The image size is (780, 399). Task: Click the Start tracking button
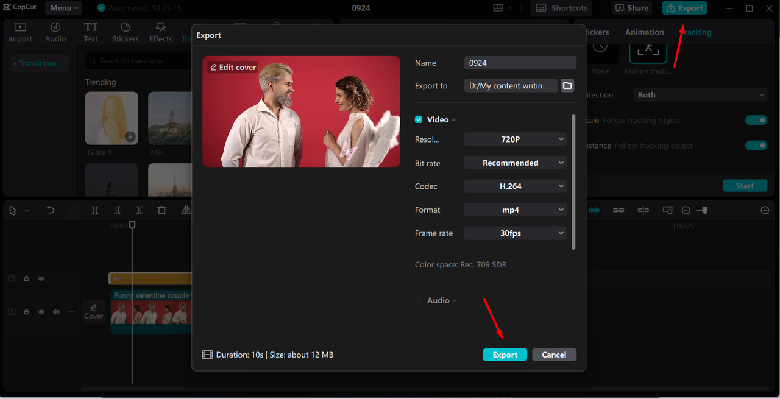pyautogui.click(x=745, y=186)
